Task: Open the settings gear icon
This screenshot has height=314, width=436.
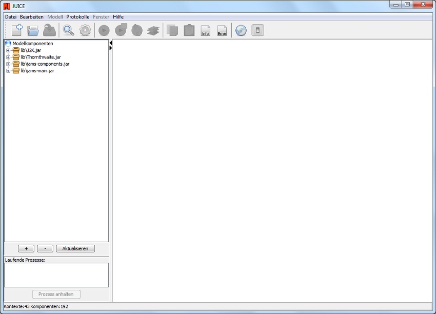Action: (x=85, y=30)
